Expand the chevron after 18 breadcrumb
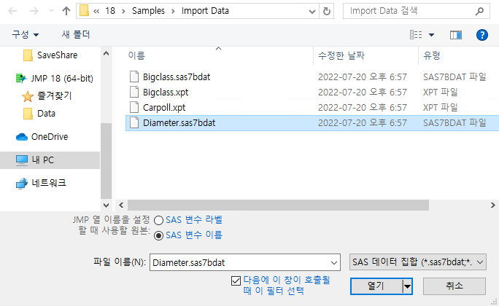This screenshot has height=306, width=499. coord(123,12)
